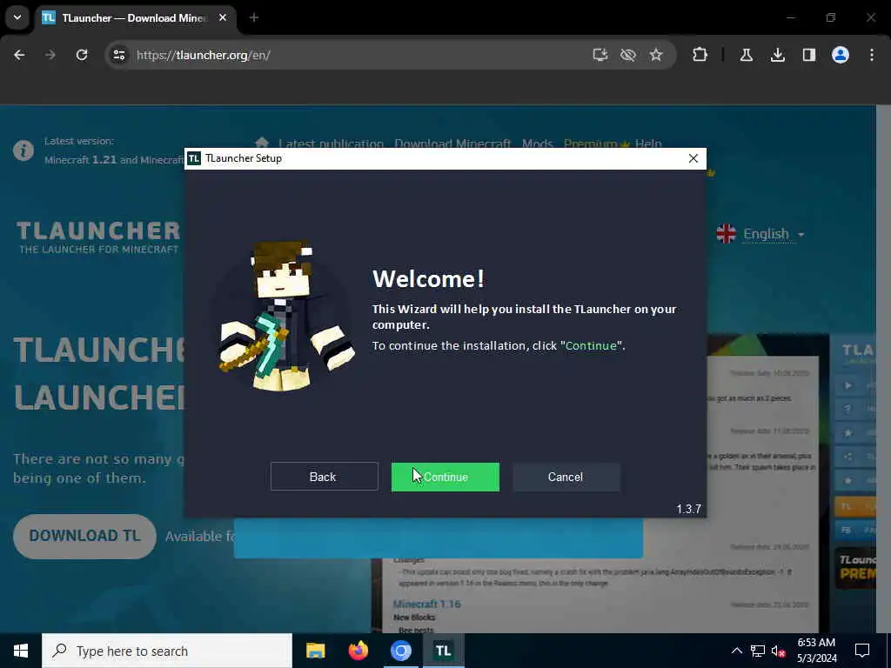891x668 pixels.
Task: Select the TLauncher browser tab
Action: pyautogui.click(x=133, y=18)
